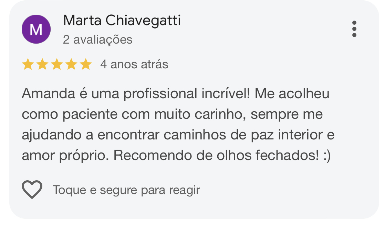Screen dimensions: 385x227
Task: Click the fourth rating star
Action: (x=71, y=64)
